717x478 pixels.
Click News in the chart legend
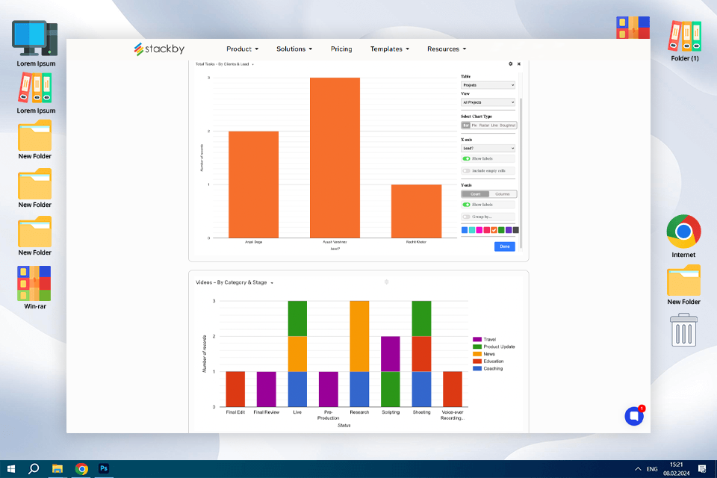pyautogui.click(x=489, y=354)
